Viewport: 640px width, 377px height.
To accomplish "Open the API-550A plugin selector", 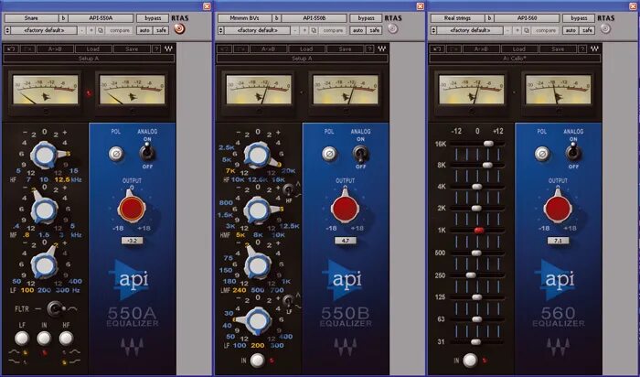I will point(101,18).
